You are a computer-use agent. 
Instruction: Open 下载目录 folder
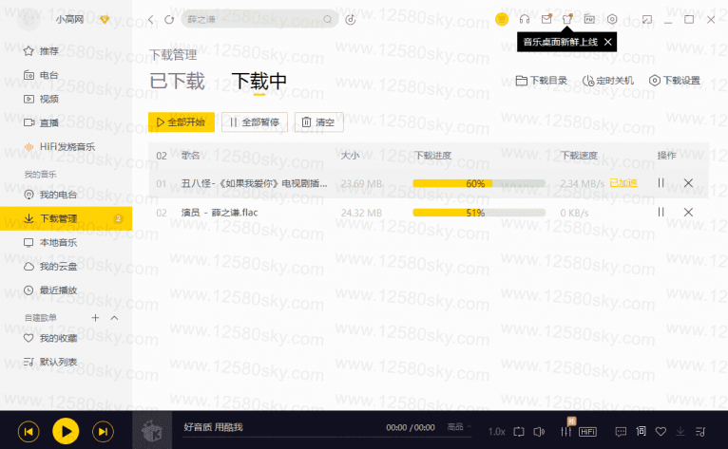tap(542, 81)
